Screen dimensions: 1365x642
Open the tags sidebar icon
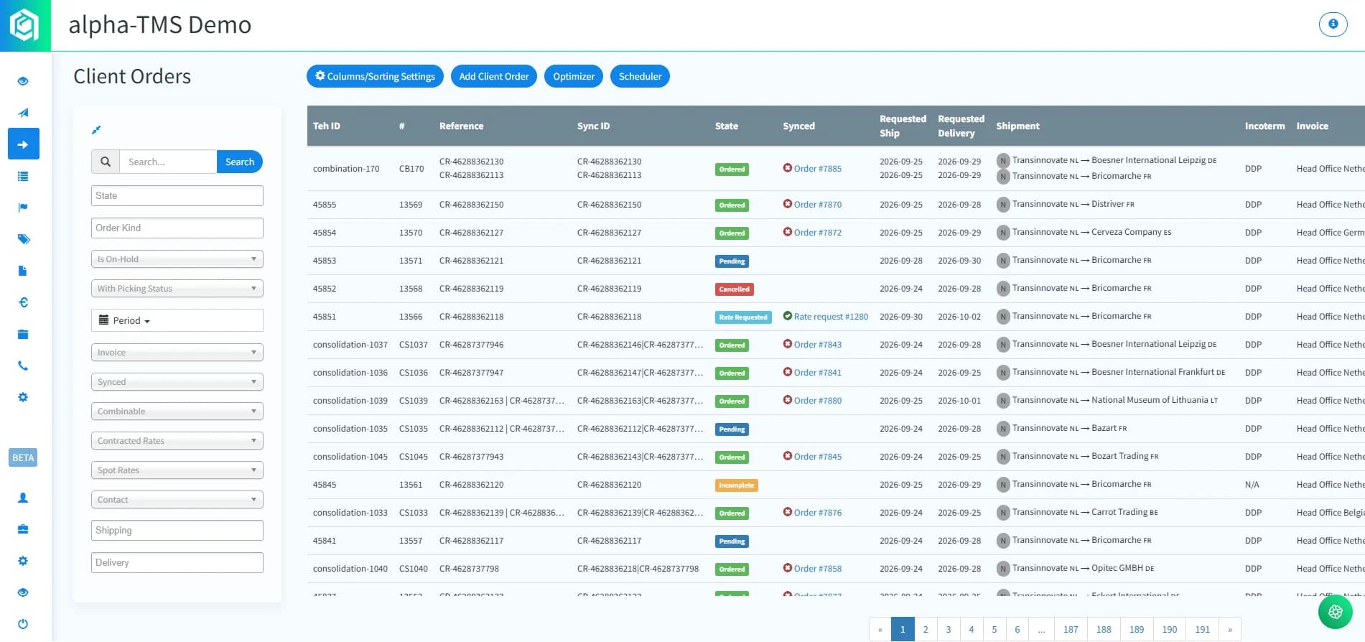(23, 239)
